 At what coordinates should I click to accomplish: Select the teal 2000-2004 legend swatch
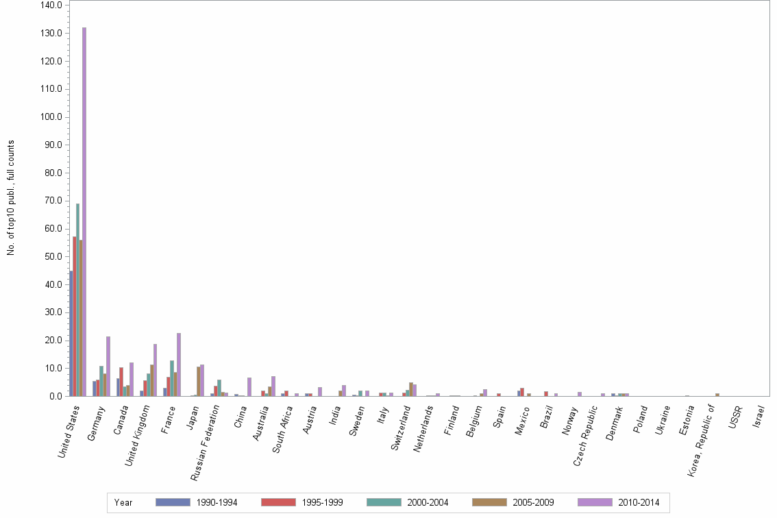tap(382, 502)
